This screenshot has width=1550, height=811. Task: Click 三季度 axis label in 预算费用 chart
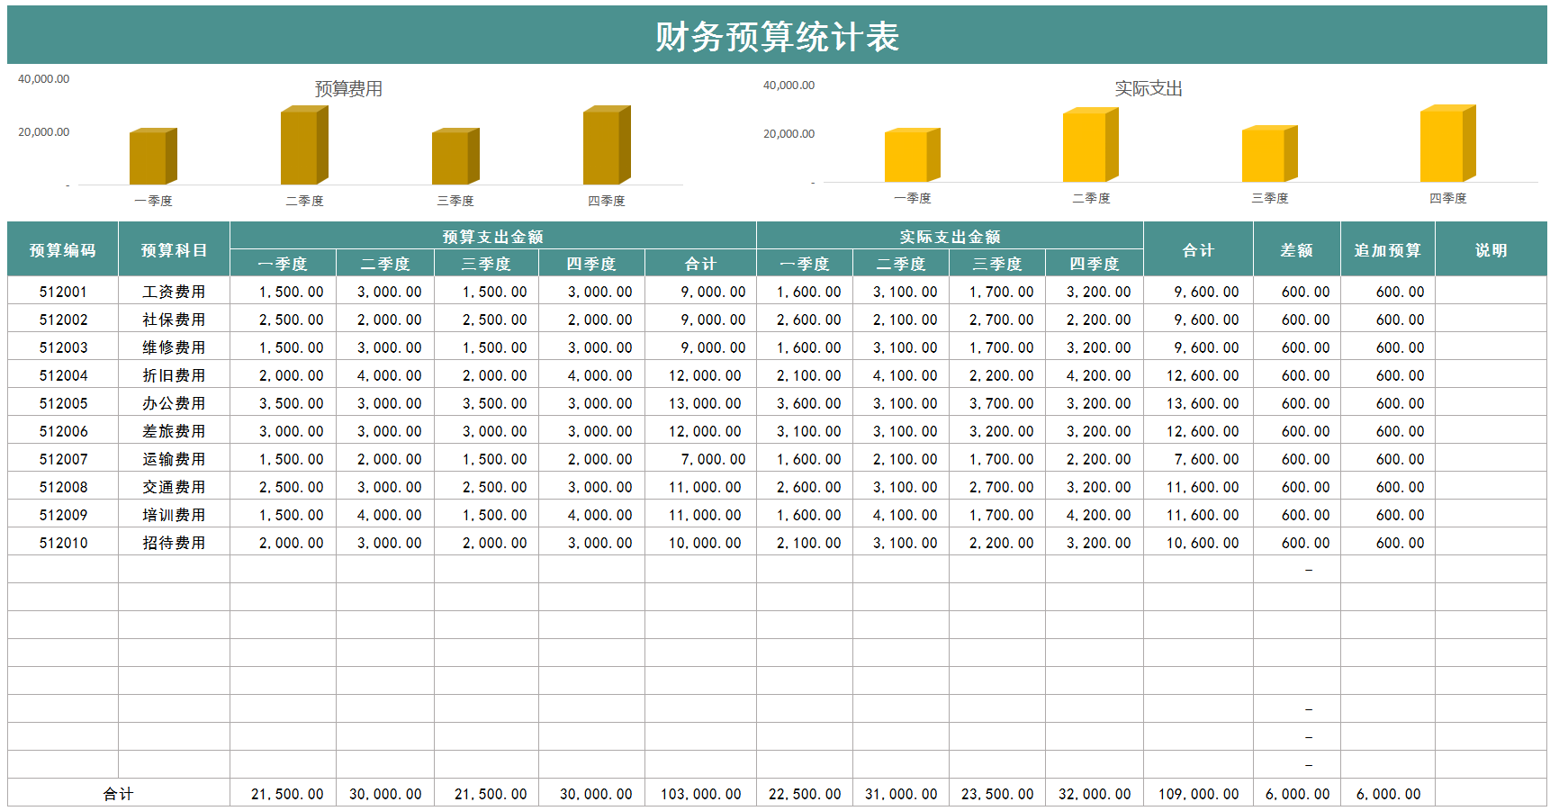coord(455,201)
